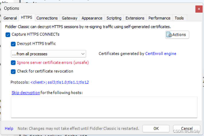Toggle Check for certificate revocation

pyautogui.click(x=13, y=71)
